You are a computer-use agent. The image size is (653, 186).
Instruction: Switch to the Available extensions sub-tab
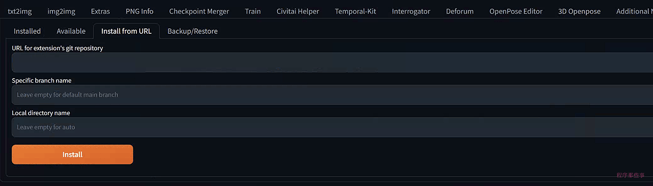click(71, 31)
